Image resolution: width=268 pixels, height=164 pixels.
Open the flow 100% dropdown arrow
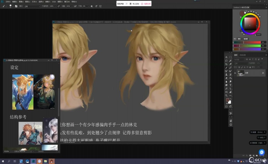point(72,6)
